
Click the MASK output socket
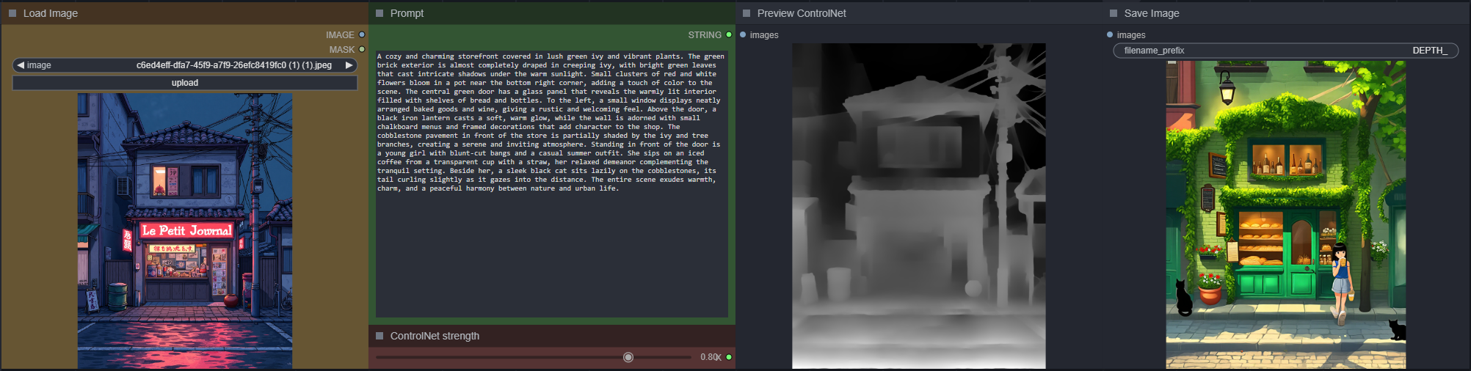[362, 49]
